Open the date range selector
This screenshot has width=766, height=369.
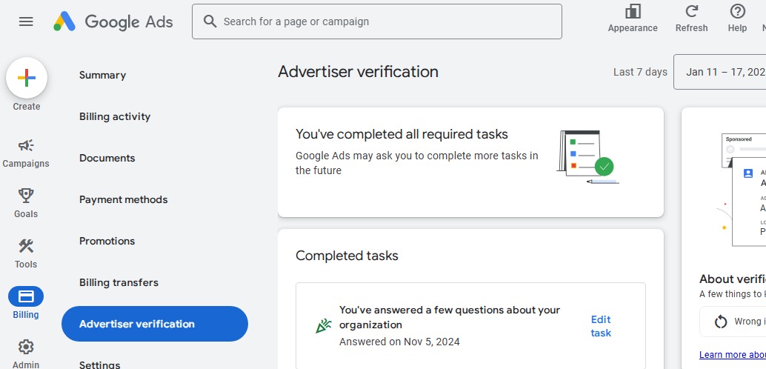[722, 72]
